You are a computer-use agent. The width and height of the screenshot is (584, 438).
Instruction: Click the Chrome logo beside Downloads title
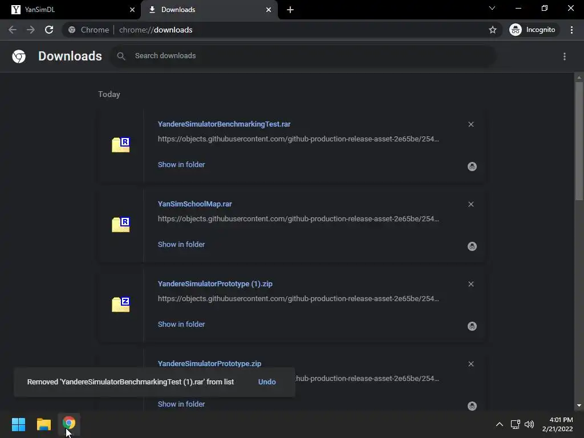[x=19, y=56]
